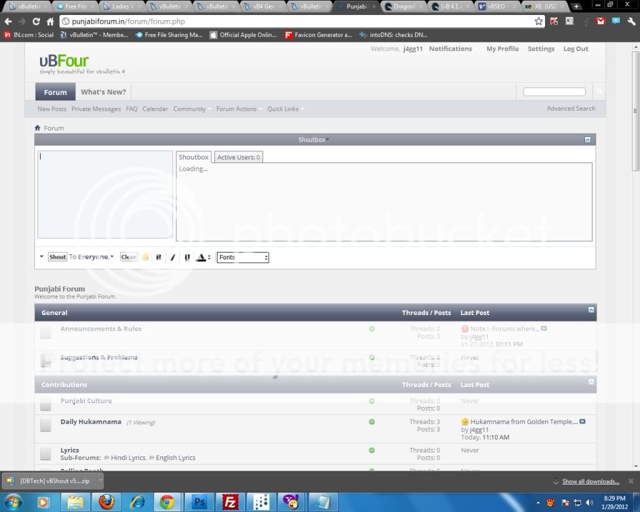Open the Favicon Generator bookmark
The image size is (640, 512).
pyautogui.click(x=318, y=35)
